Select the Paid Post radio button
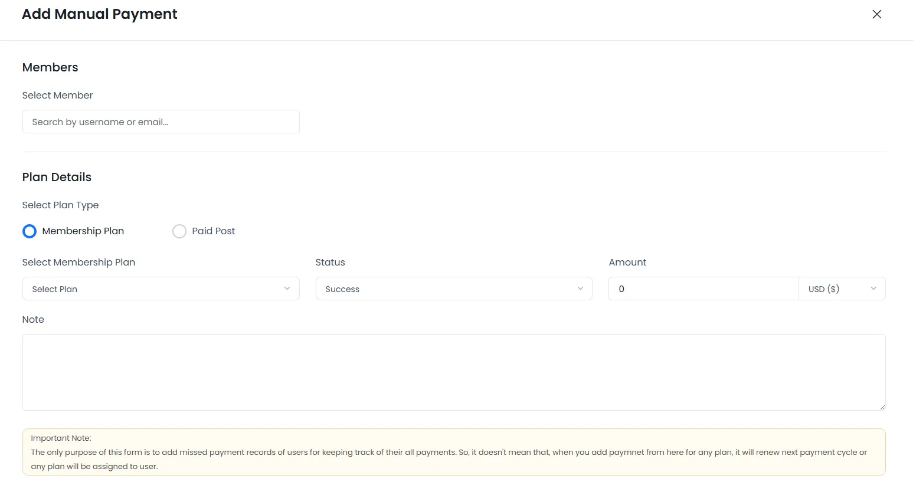 (179, 231)
